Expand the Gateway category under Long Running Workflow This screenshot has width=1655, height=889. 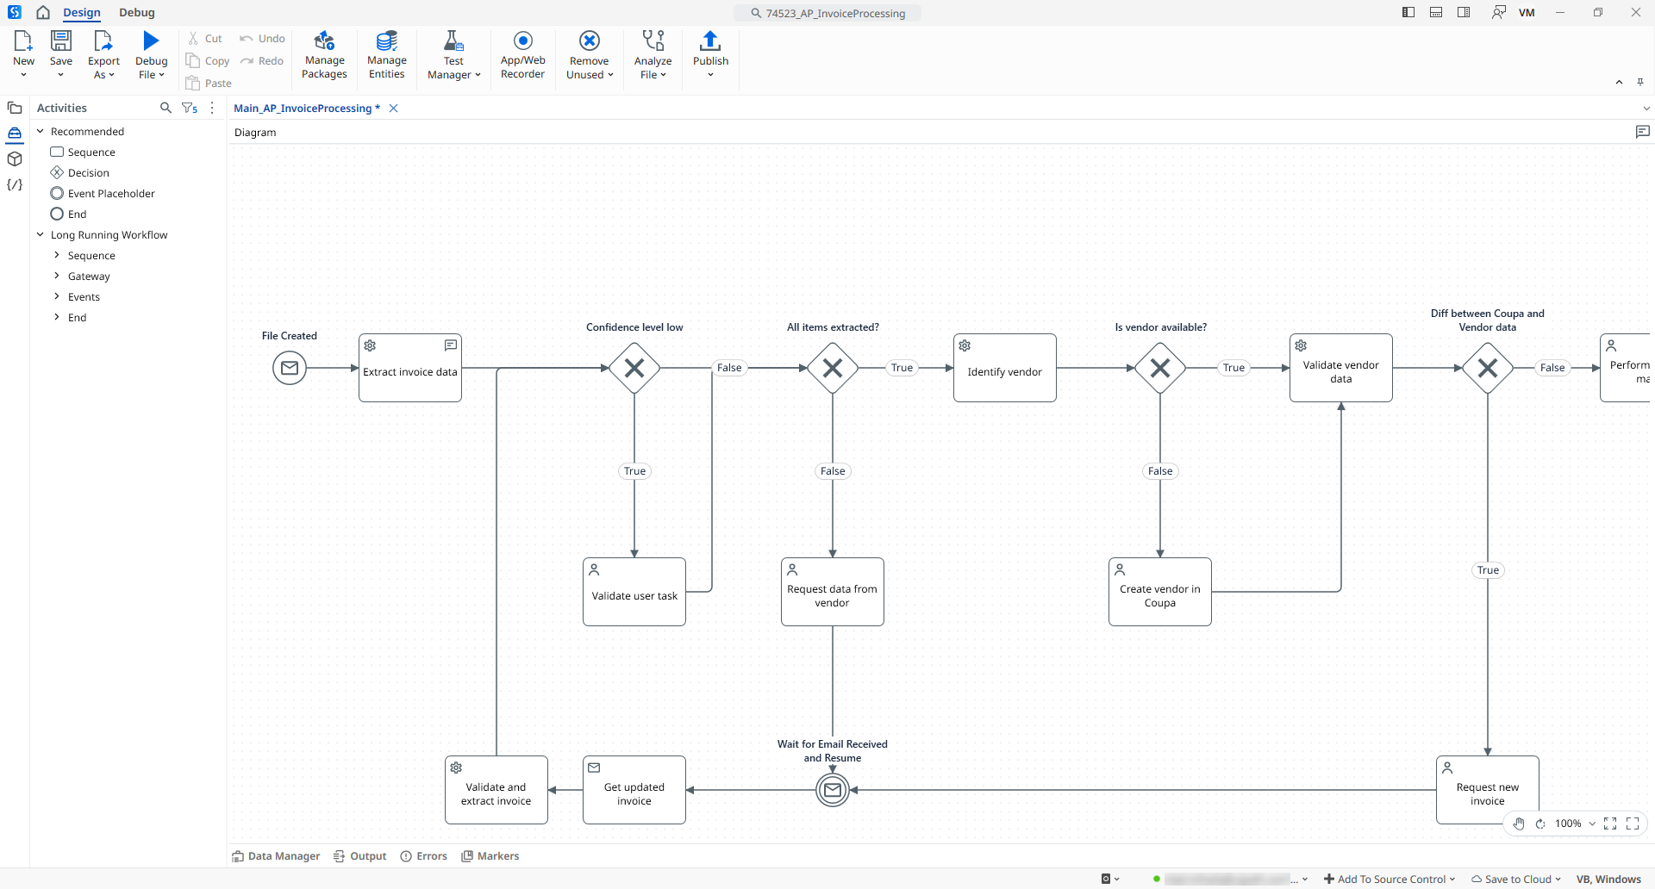(58, 276)
